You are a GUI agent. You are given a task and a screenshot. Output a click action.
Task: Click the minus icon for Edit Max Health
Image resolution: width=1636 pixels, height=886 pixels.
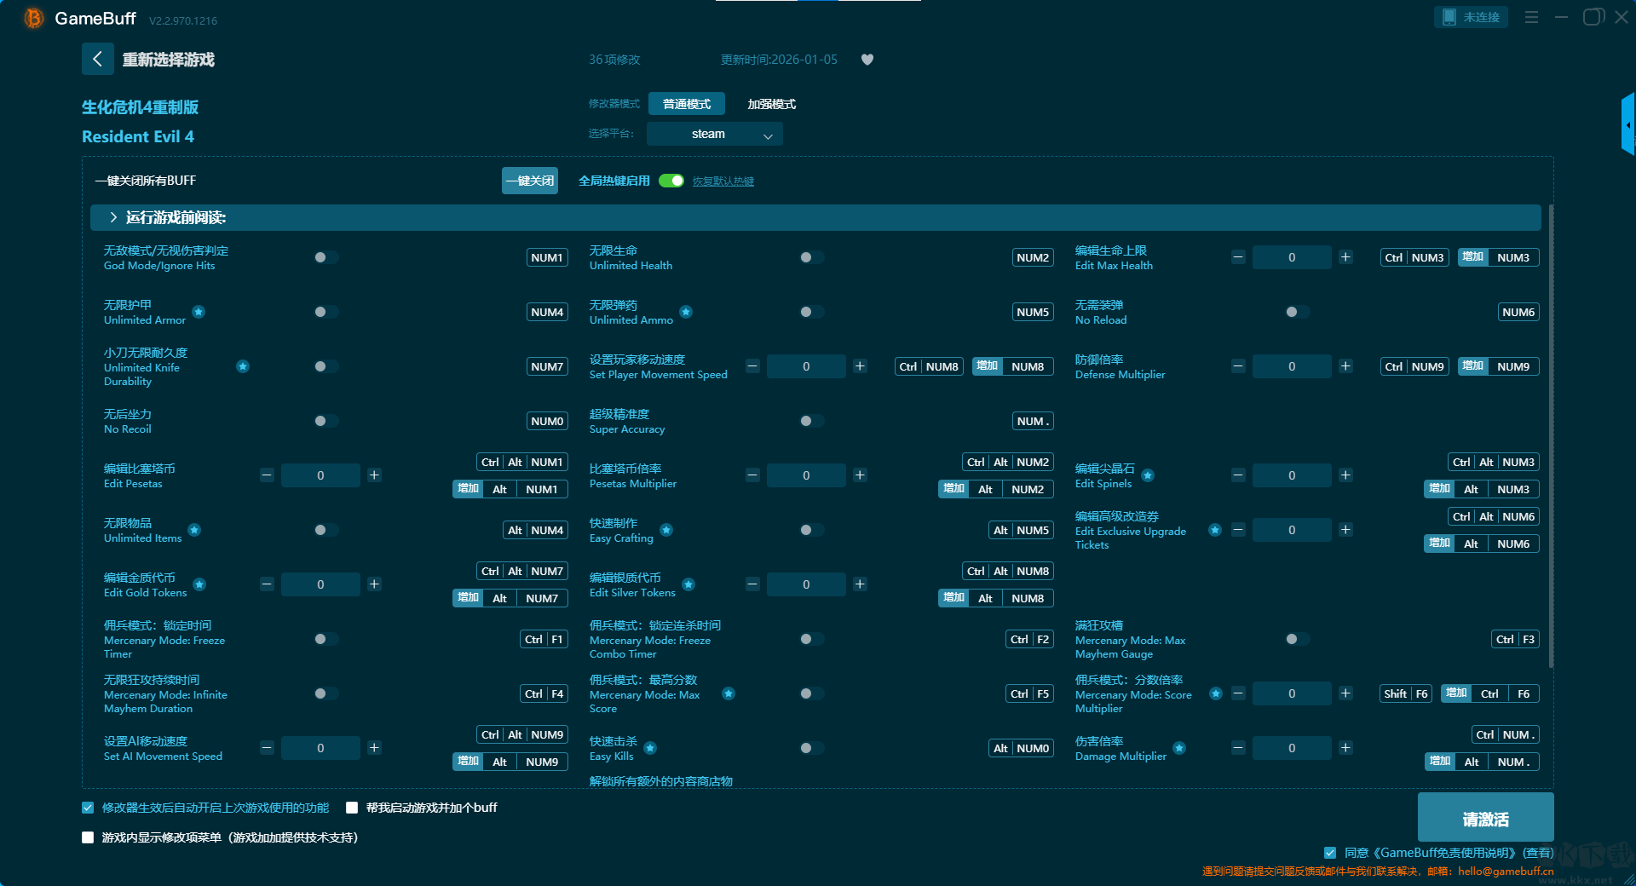(x=1238, y=257)
